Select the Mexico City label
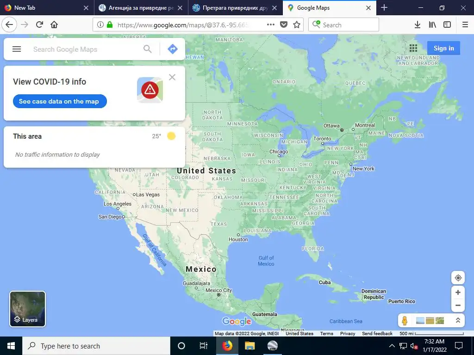 219,290
